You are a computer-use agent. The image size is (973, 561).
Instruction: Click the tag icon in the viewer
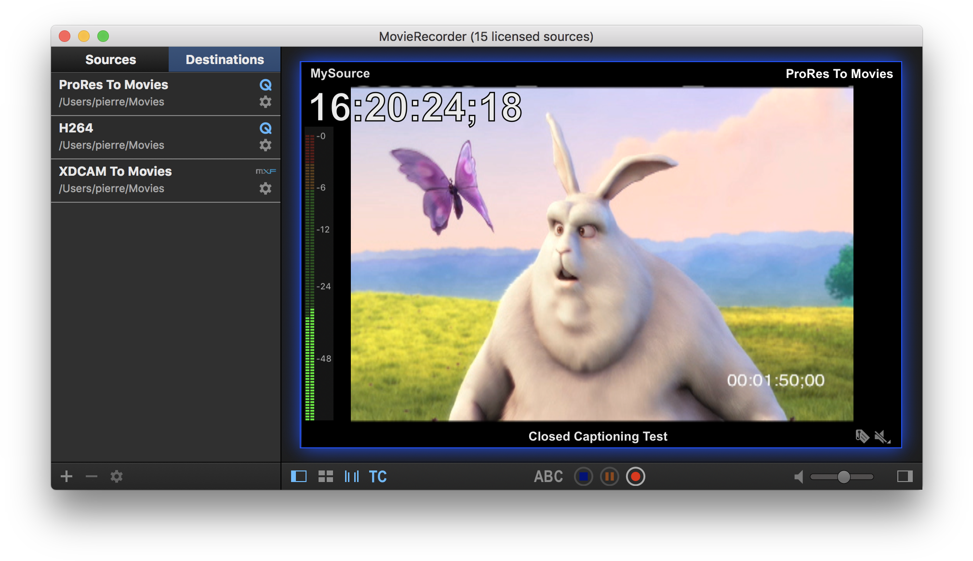click(x=862, y=436)
